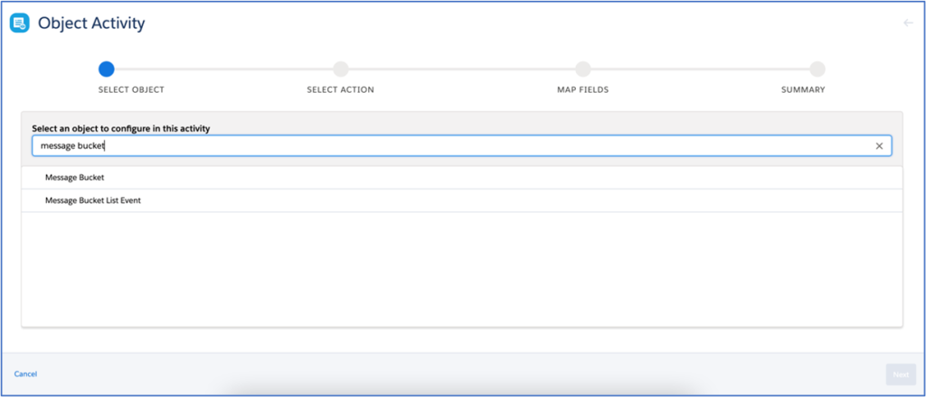Image resolution: width=926 pixels, height=397 pixels.
Task: Choose Message Bucket List Event option
Action: click(92, 200)
